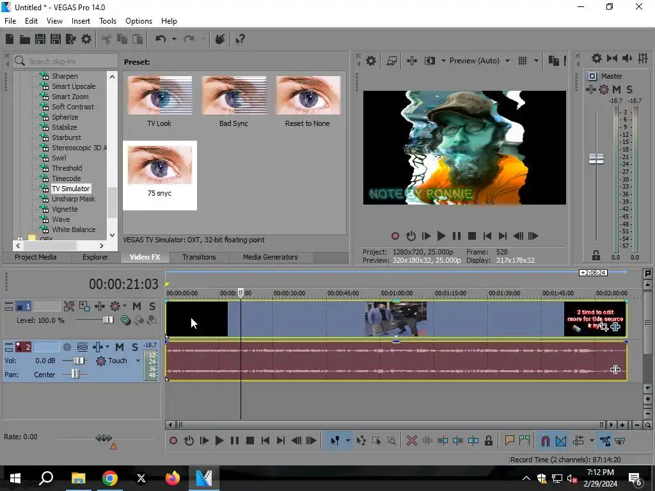This screenshot has width=655, height=491.
Task: Toggle the Lock event padlock icon
Action: click(x=488, y=441)
